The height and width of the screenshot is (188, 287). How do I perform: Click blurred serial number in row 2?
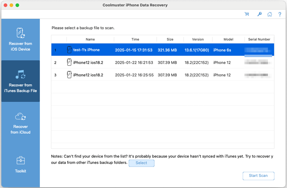257,62
